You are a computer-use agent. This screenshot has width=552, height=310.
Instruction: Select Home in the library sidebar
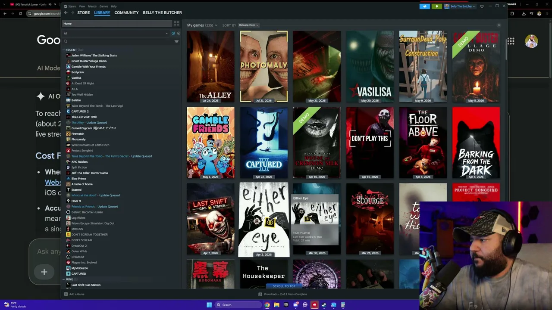(116, 24)
